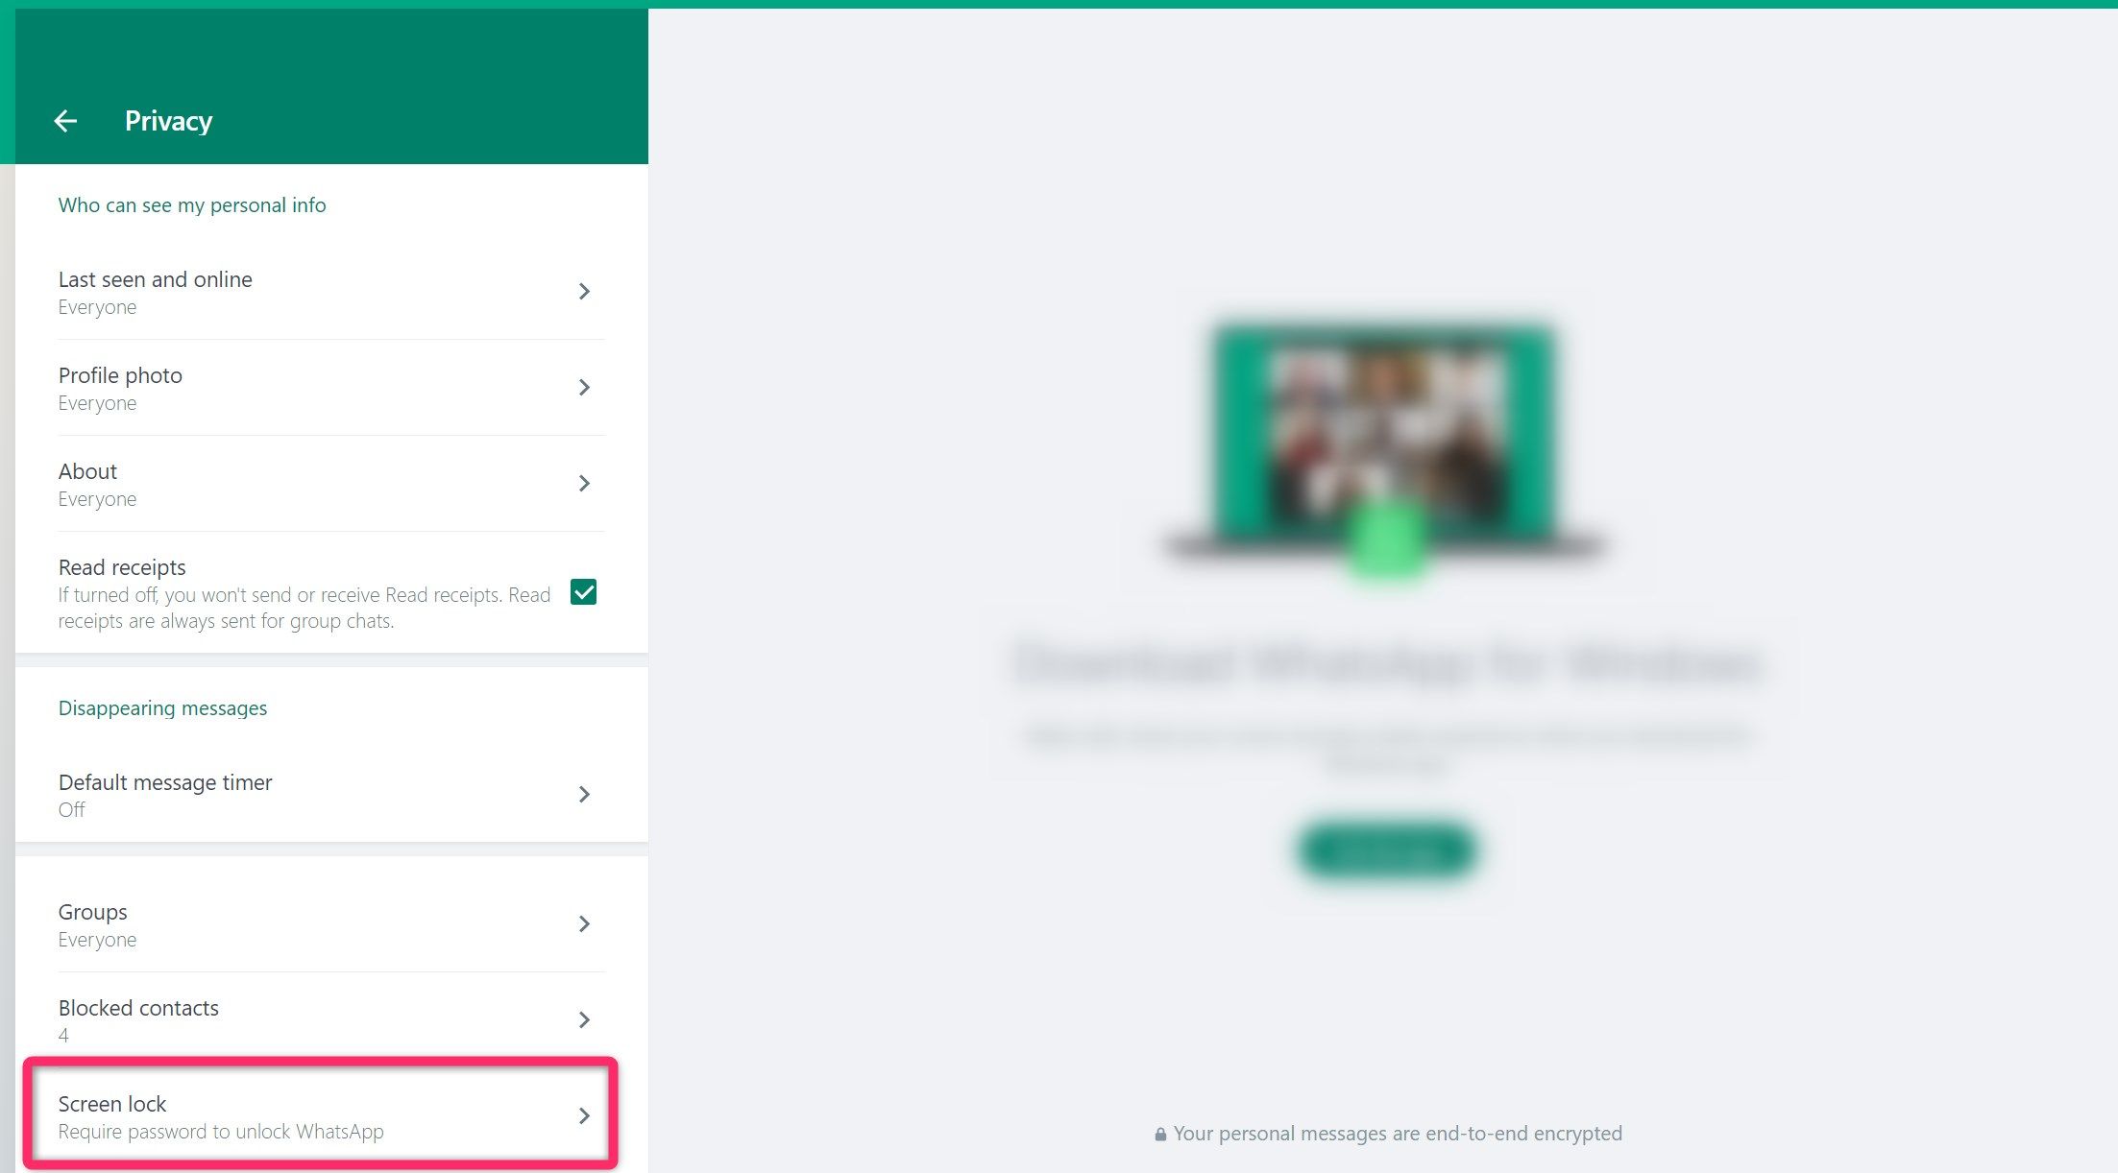Select Disappearing messages section header
This screenshot has height=1173, width=2118.
point(161,706)
